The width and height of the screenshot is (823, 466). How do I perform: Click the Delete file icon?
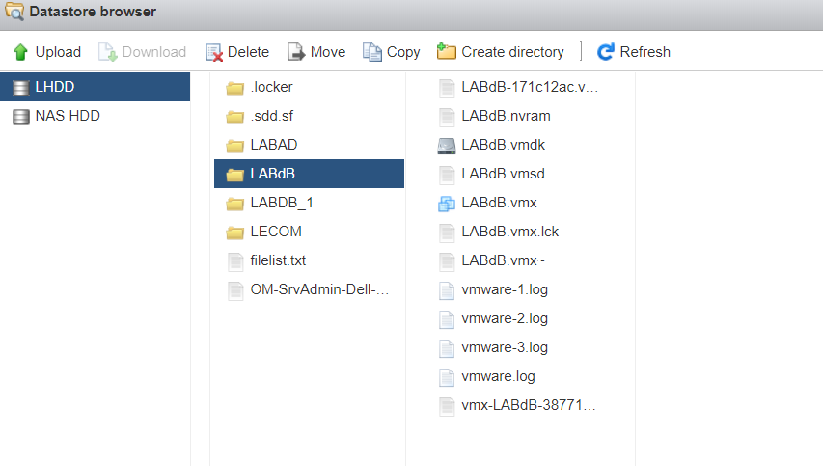(213, 52)
